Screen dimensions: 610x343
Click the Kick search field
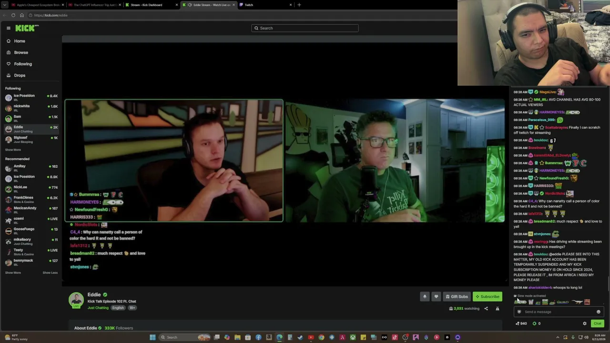coord(305,28)
